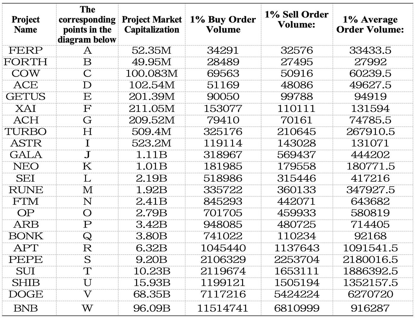The height and width of the screenshot is (319, 415).
Task: Click the corresponding points column header
Action: pyautogui.click(x=87, y=25)
